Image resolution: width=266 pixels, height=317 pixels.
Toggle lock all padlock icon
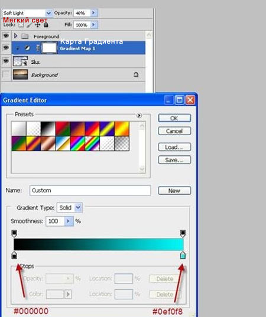tap(46, 25)
